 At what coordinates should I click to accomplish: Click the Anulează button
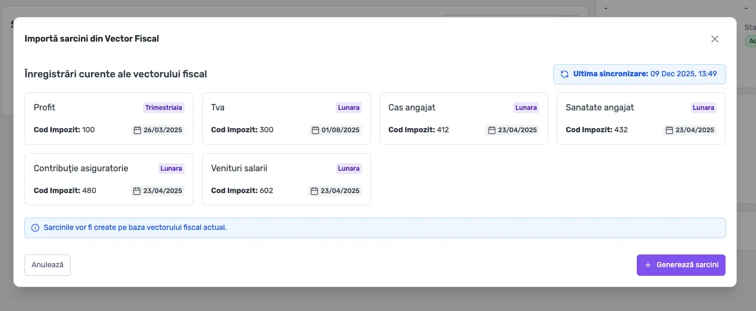click(x=48, y=265)
